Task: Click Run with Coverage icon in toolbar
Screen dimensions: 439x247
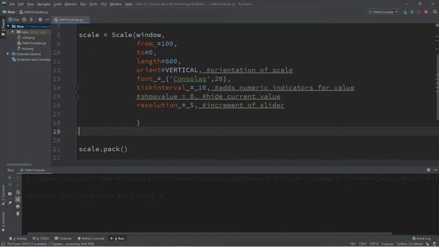Action: coord(419,12)
